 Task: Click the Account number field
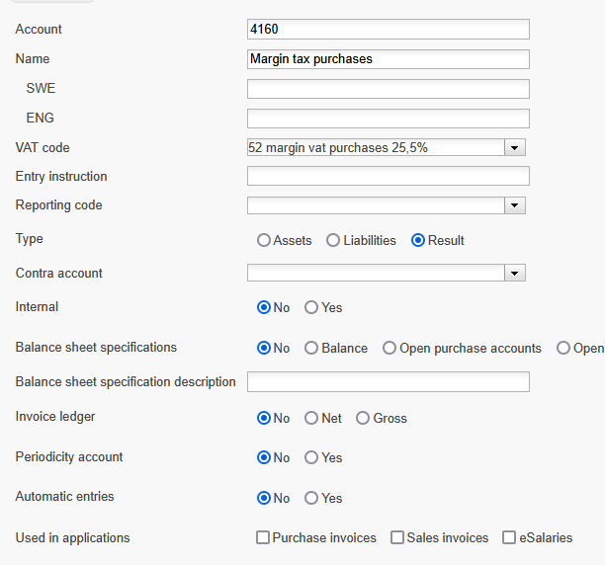(x=389, y=30)
